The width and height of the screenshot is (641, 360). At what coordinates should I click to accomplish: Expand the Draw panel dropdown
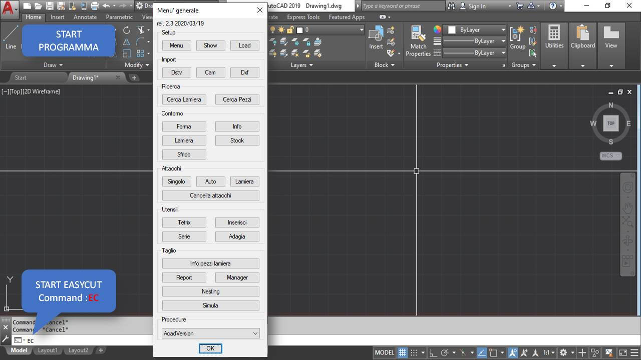tap(53, 65)
